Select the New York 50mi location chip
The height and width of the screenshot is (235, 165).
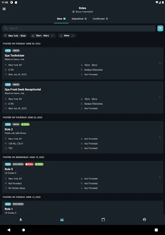[15, 36]
